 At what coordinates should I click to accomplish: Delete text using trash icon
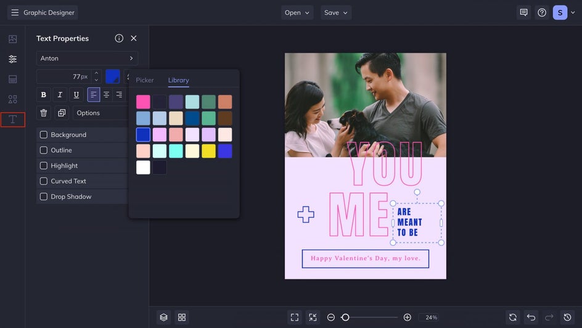click(43, 113)
